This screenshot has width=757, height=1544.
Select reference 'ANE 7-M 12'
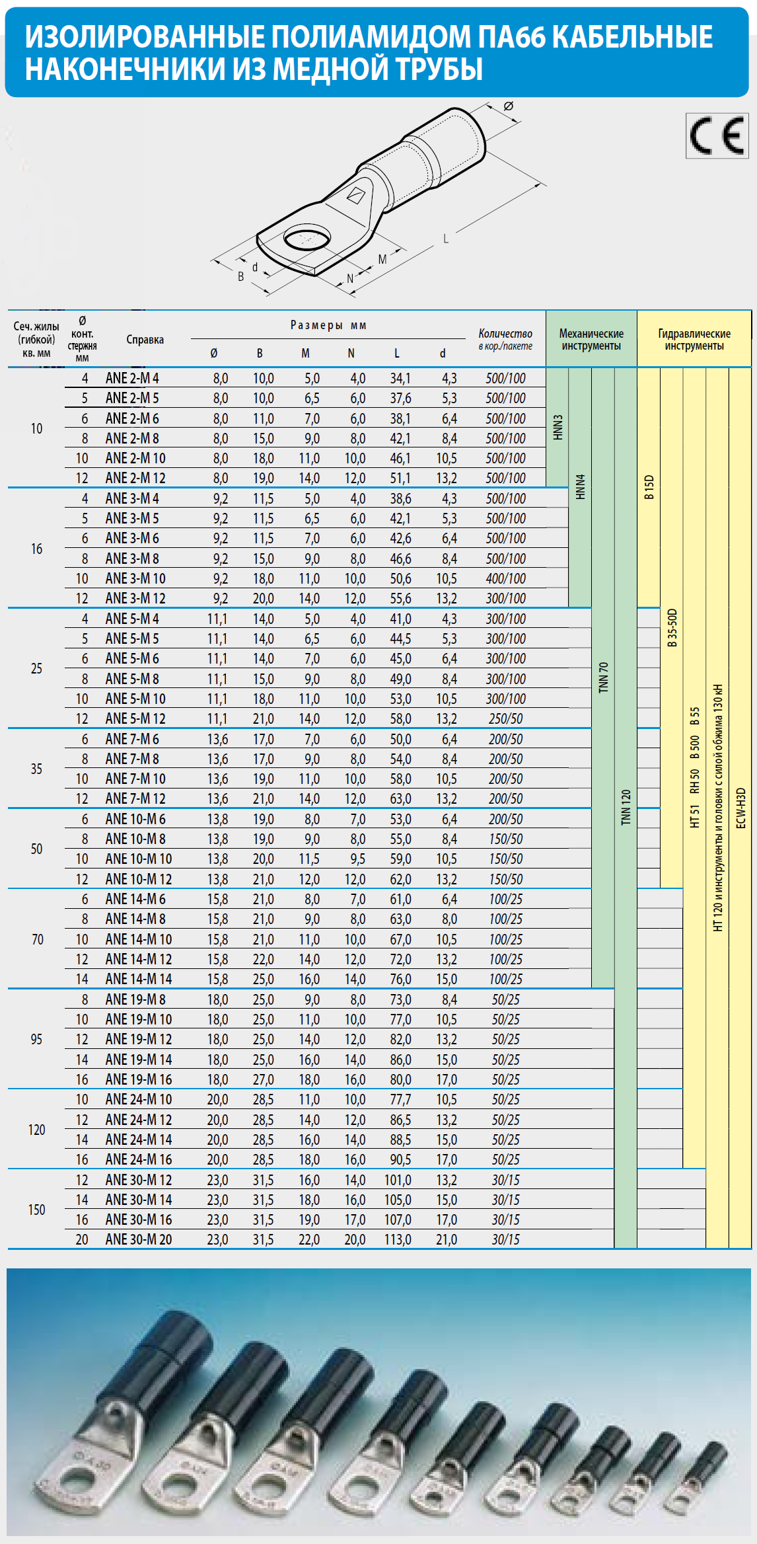tap(135, 798)
